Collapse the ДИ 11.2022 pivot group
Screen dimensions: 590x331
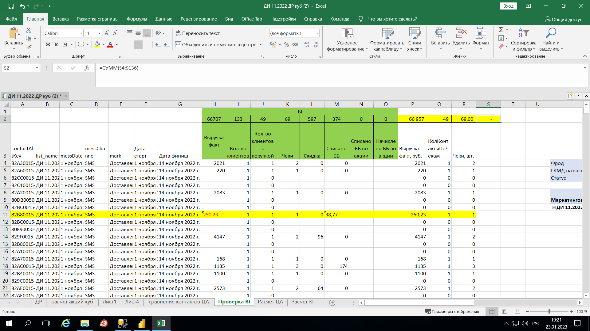pos(554,207)
